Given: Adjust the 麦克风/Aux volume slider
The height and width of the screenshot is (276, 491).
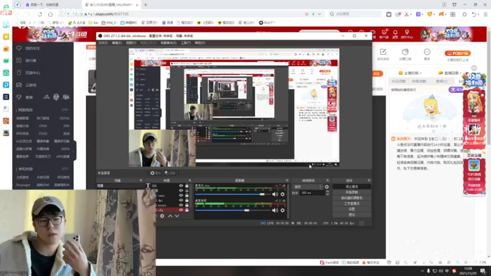Looking at the screenshot, I should [x=232, y=194].
